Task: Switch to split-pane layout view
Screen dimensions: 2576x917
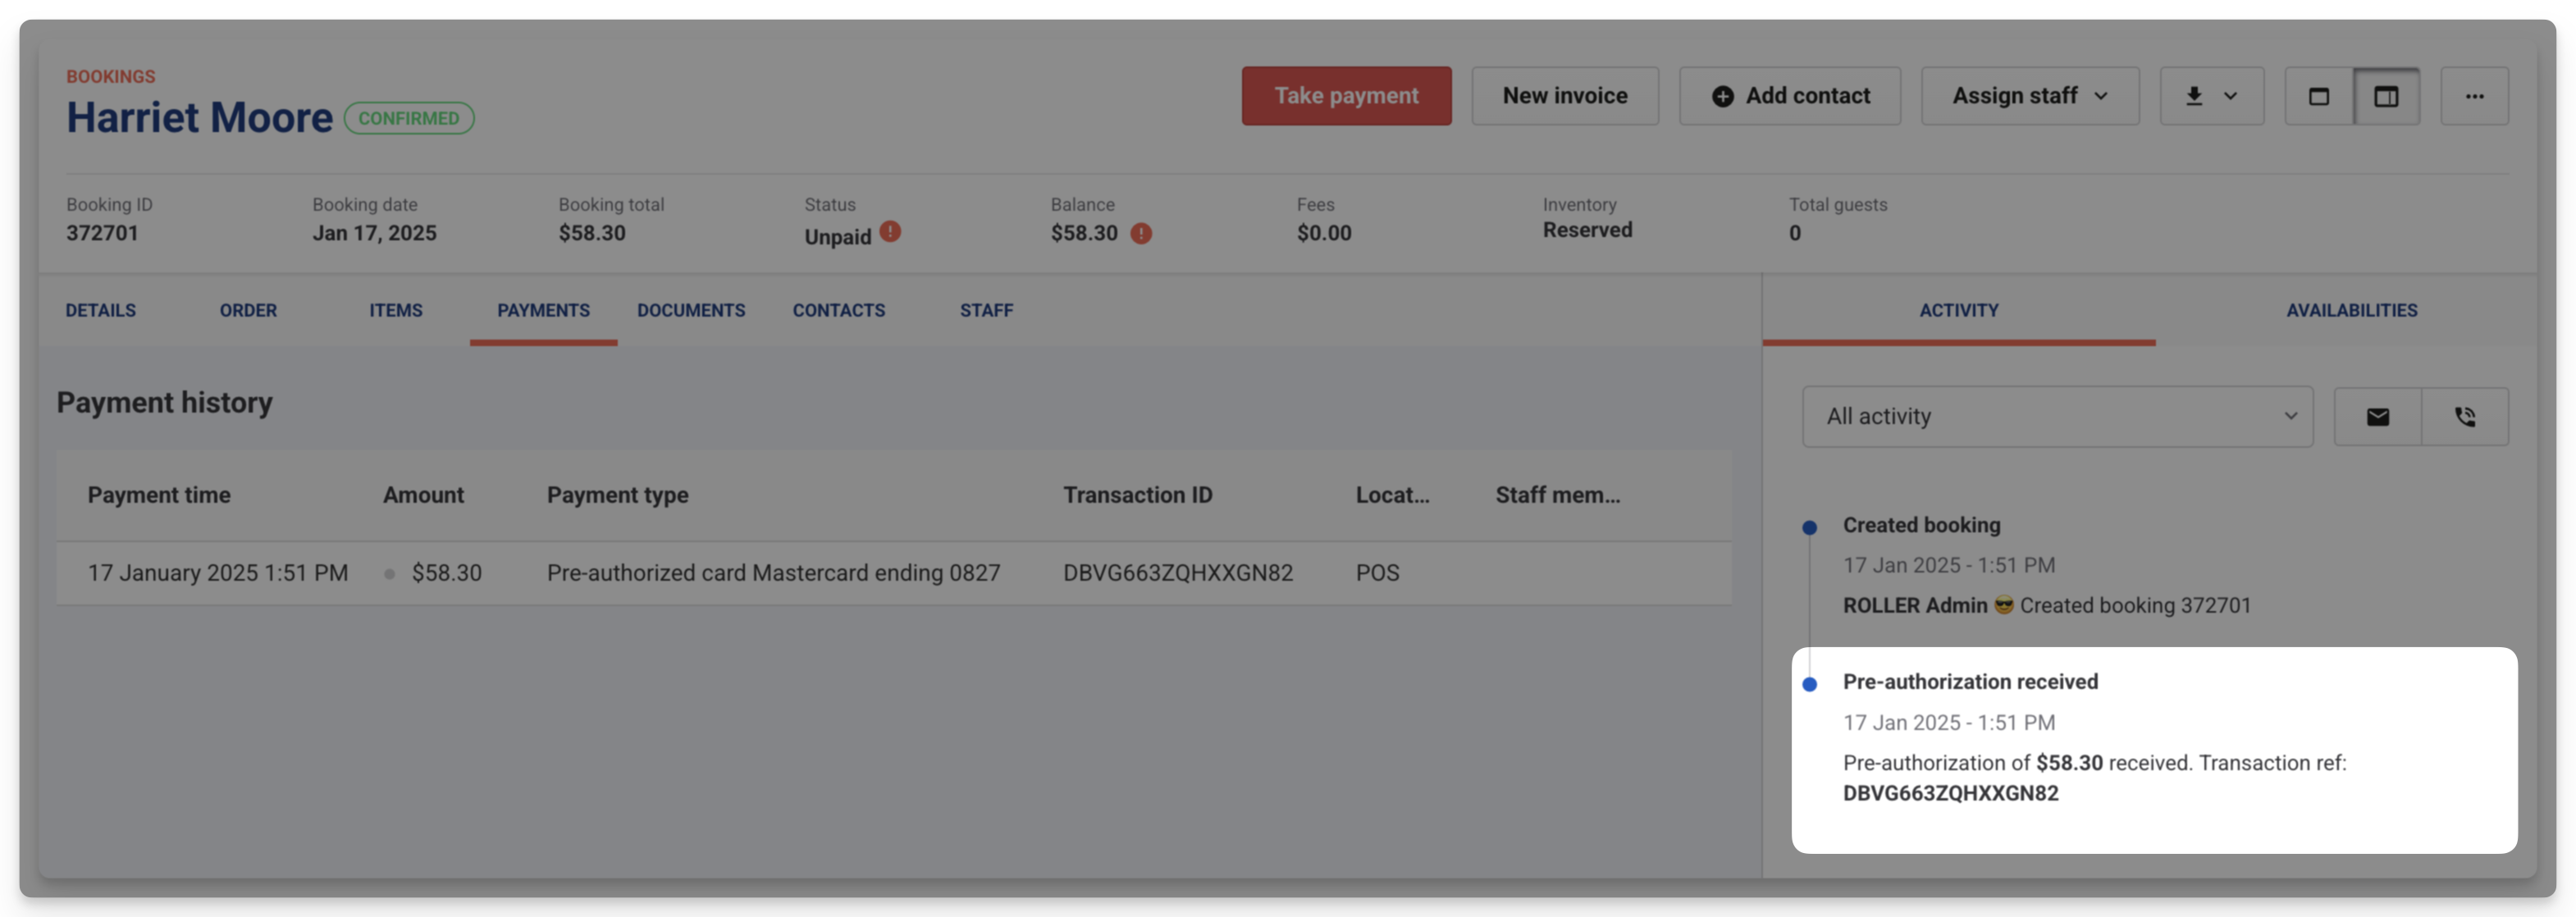Action: pos(2386,96)
